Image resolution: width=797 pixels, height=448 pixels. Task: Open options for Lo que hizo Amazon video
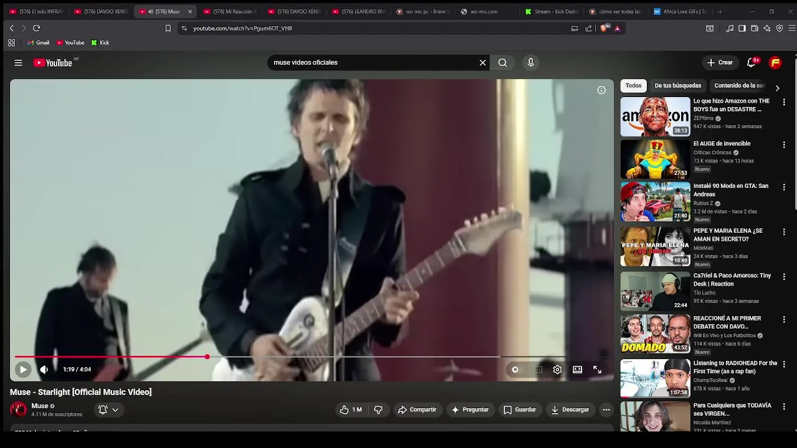784,102
